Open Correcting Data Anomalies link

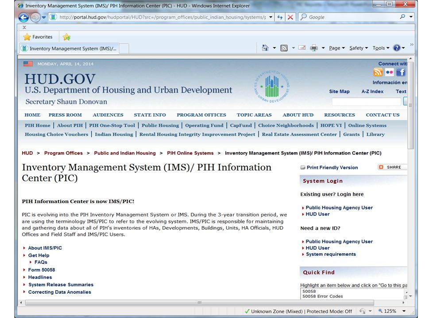(x=60, y=292)
